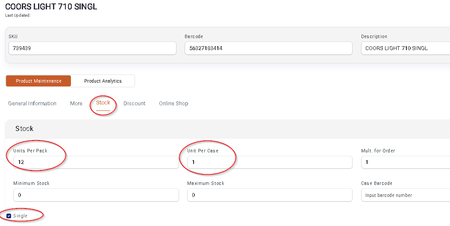Click the Minimum Stock label
Viewport: 450px width, 226px height.
pyautogui.click(x=32, y=184)
